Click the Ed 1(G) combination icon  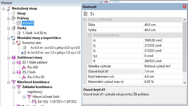[34, 102]
